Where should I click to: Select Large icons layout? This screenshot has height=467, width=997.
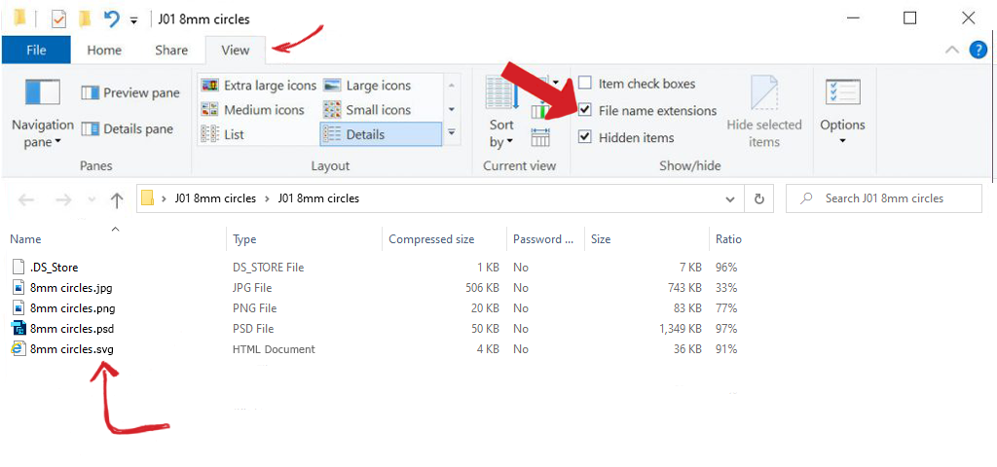(367, 86)
